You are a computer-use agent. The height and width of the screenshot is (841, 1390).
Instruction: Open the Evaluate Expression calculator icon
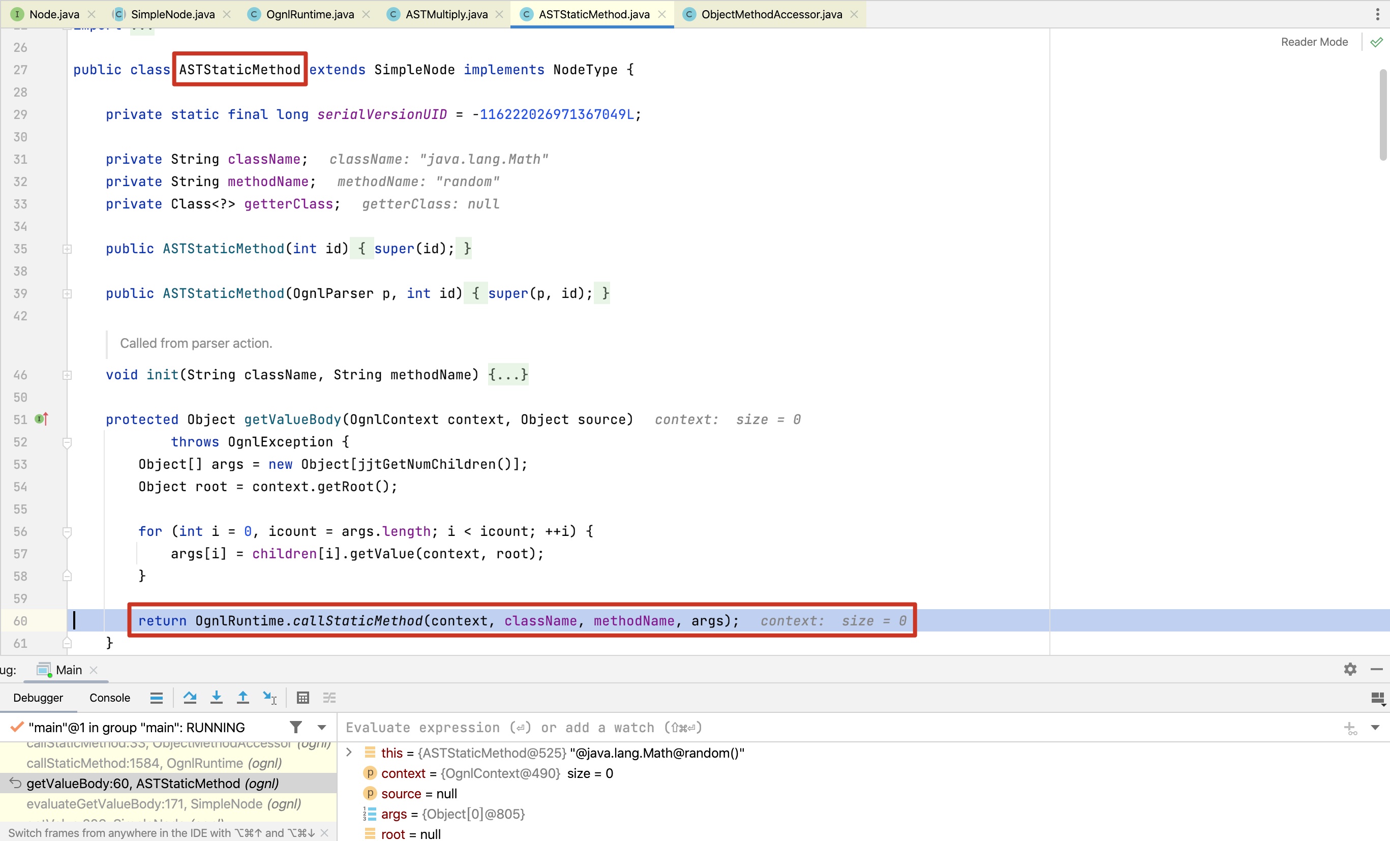coord(303,698)
